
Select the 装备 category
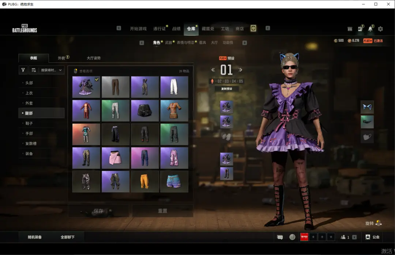42,154
